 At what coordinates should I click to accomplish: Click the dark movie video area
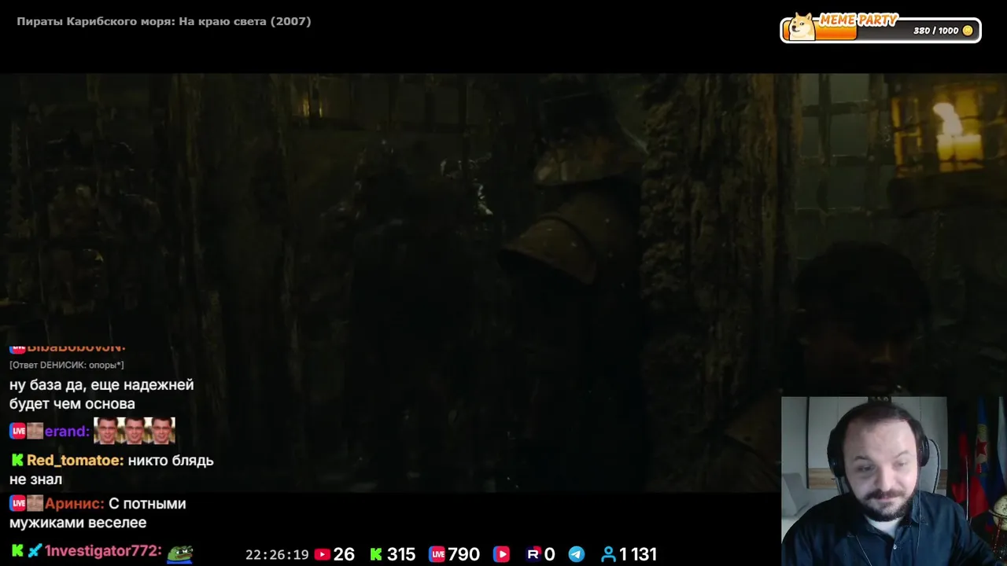pos(503,283)
